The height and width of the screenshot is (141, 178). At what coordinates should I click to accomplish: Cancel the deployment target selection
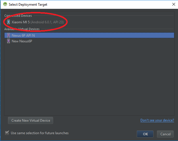(165, 134)
